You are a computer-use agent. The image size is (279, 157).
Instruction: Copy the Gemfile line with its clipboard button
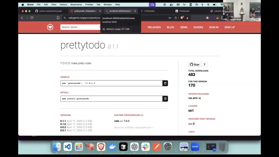[x=165, y=83]
